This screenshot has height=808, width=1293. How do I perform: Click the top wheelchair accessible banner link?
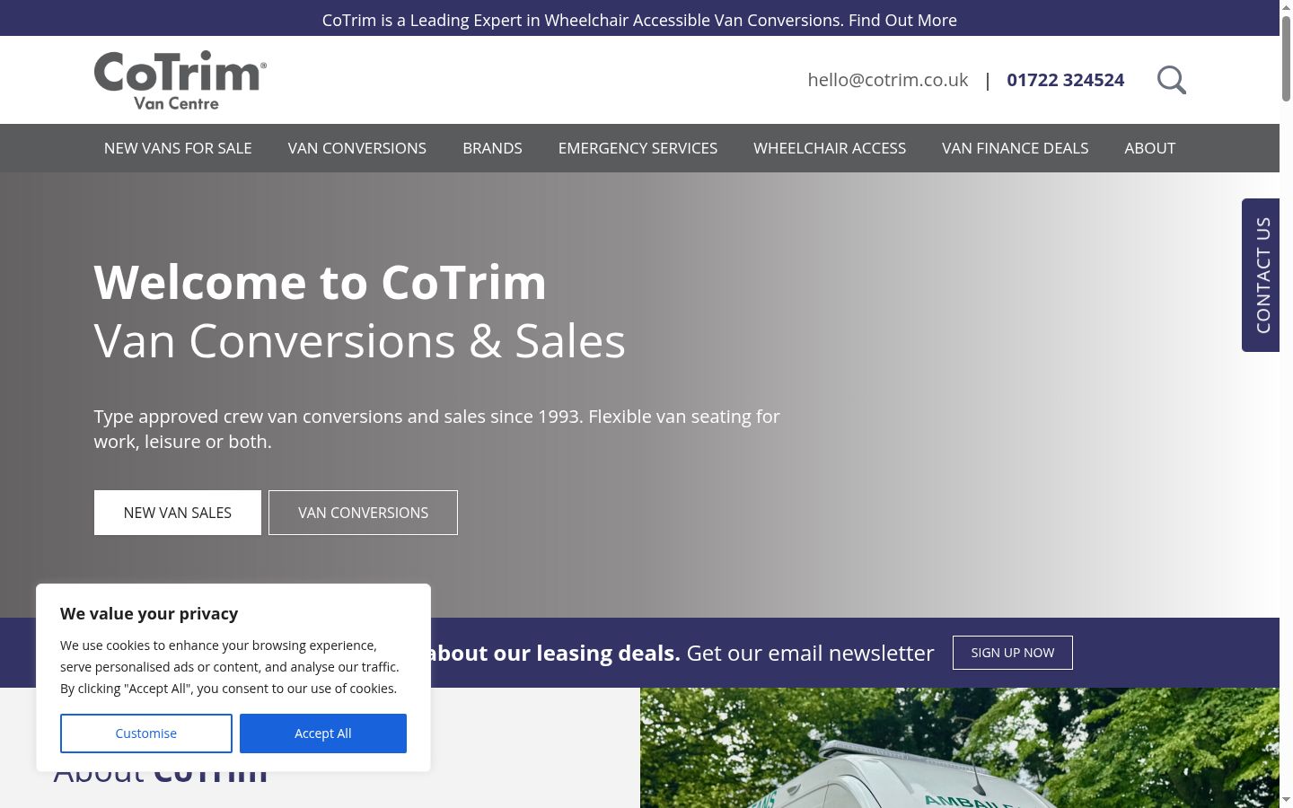(639, 20)
